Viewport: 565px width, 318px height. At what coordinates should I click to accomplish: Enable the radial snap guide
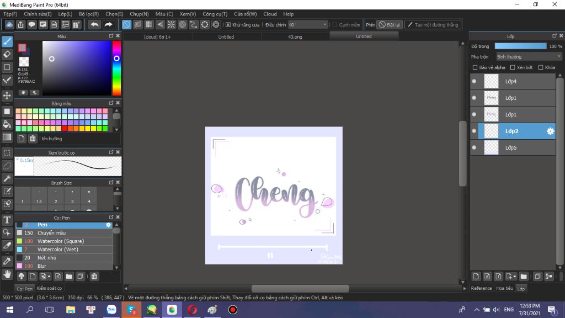click(171, 24)
